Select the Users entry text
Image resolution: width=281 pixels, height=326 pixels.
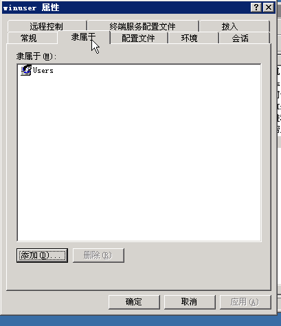[x=43, y=70]
